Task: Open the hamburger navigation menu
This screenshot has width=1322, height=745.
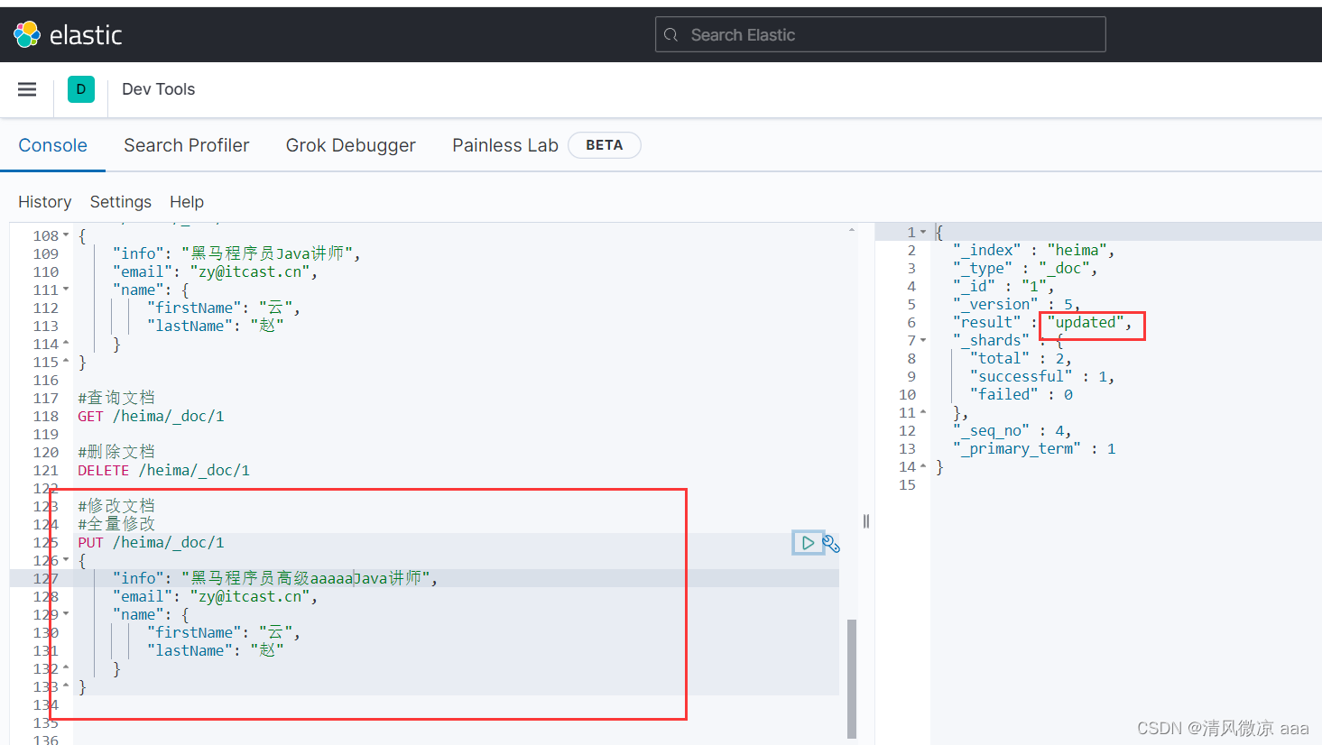Action: (x=27, y=89)
